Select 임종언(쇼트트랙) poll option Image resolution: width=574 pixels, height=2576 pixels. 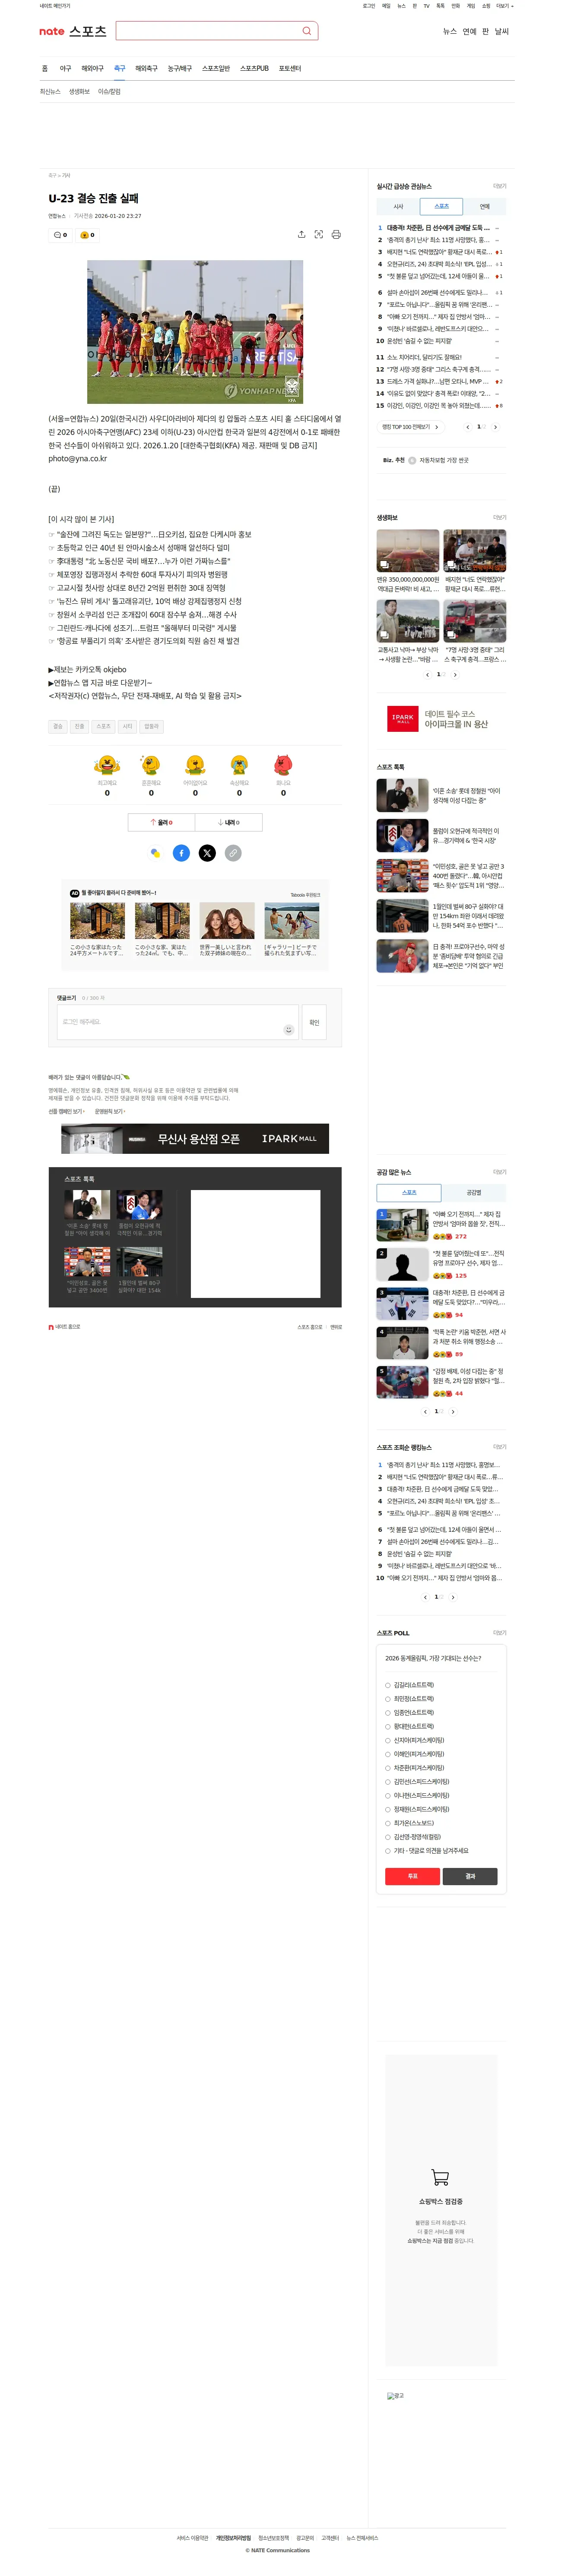tap(389, 1713)
